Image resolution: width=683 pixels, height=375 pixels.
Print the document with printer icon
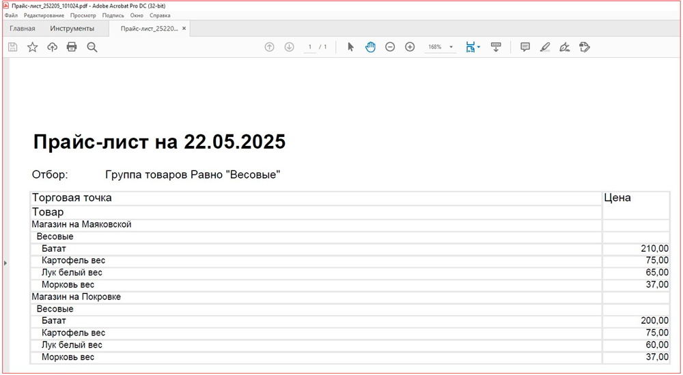pos(72,47)
